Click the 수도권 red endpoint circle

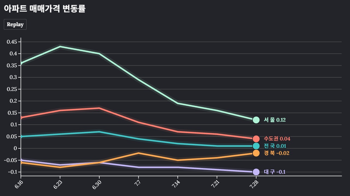(256, 139)
